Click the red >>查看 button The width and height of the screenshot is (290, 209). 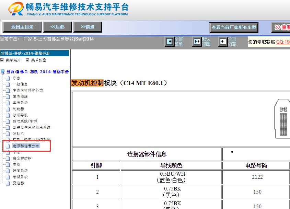pyautogui.click(x=281, y=27)
